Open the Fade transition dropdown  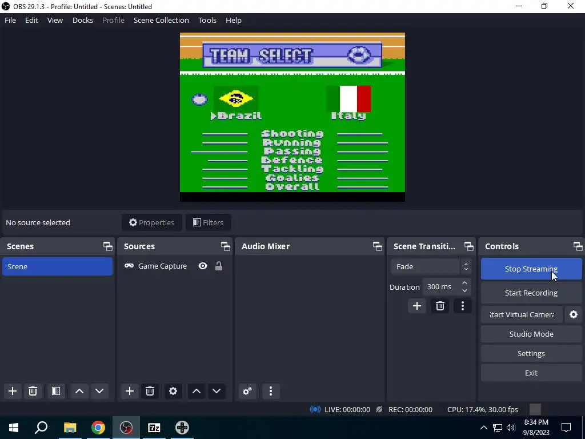tap(431, 266)
